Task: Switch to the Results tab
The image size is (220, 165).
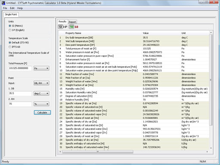Action: coord(62,21)
